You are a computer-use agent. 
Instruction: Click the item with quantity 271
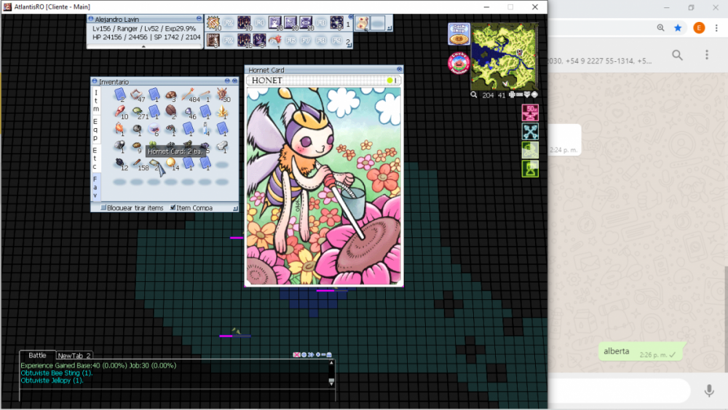click(136, 112)
